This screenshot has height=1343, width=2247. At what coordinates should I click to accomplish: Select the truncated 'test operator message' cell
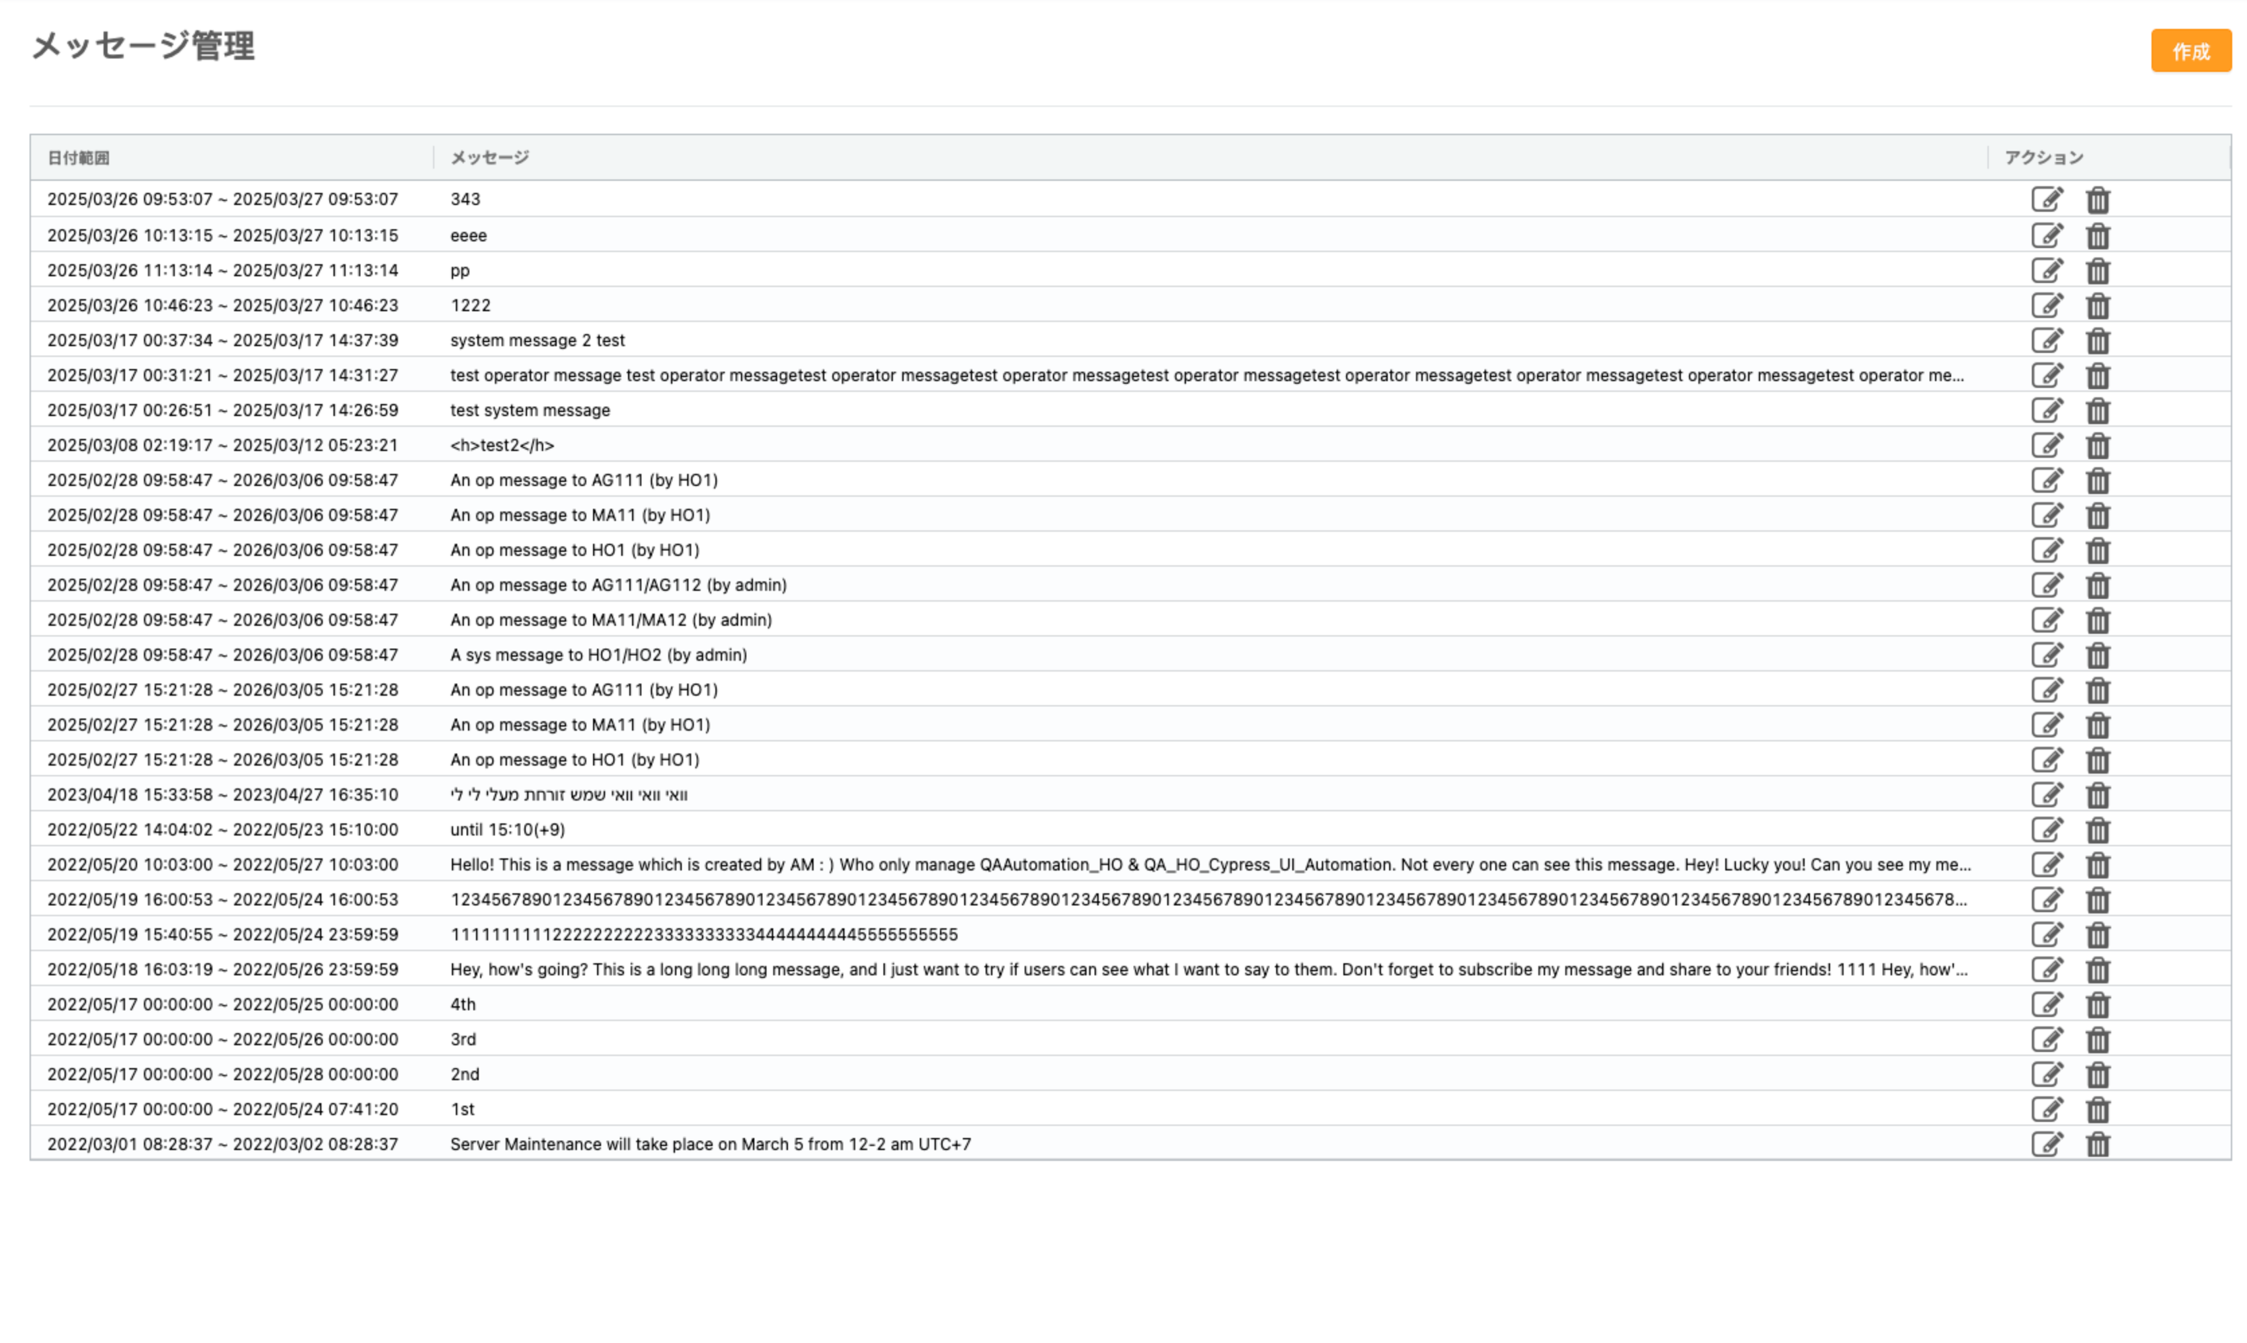click(x=1206, y=376)
